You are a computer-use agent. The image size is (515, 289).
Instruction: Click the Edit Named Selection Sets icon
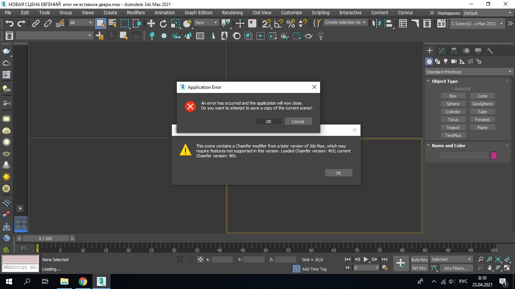[x=317, y=23]
